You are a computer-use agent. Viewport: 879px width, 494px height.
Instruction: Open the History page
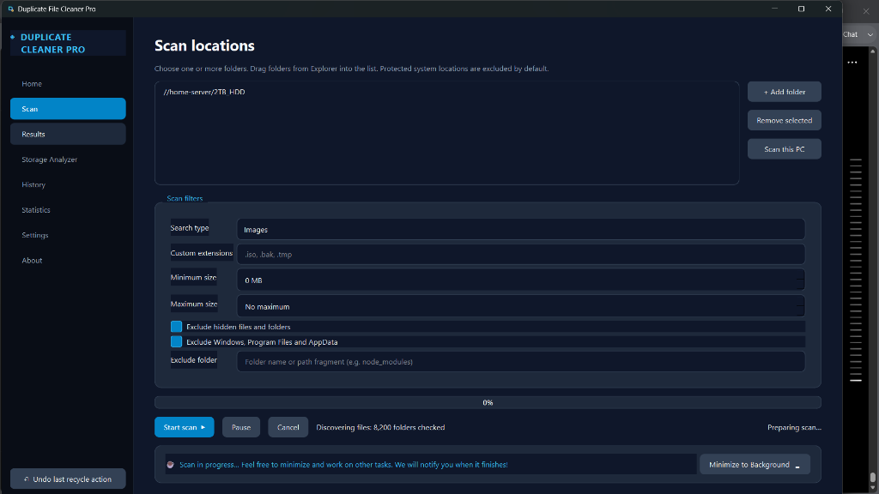(68, 184)
